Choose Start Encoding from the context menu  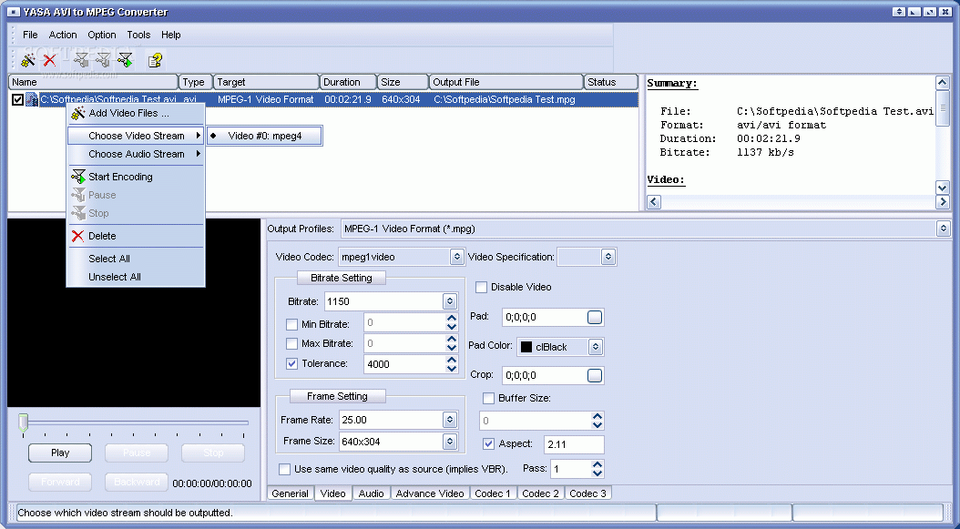[x=120, y=177]
